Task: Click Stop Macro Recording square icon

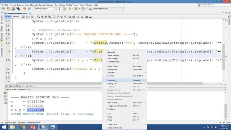Action: [82, 17]
